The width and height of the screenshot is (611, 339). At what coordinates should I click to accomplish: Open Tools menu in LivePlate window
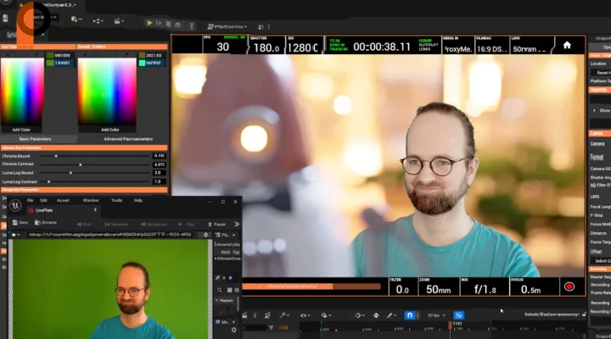coord(116,201)
